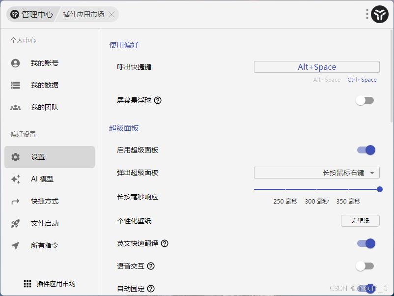Click the right-side vertical scrollbar
This screenshot has width=394, height=296.
coord(392,75)
